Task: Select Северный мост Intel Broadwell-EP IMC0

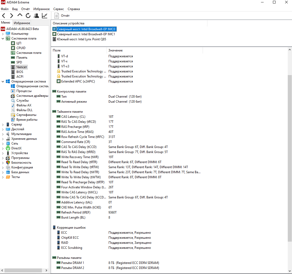Action: pos(86,29)
